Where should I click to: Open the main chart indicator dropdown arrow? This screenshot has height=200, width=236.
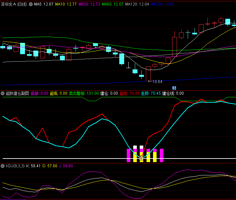pyautogui.click(x=31, y=4)
